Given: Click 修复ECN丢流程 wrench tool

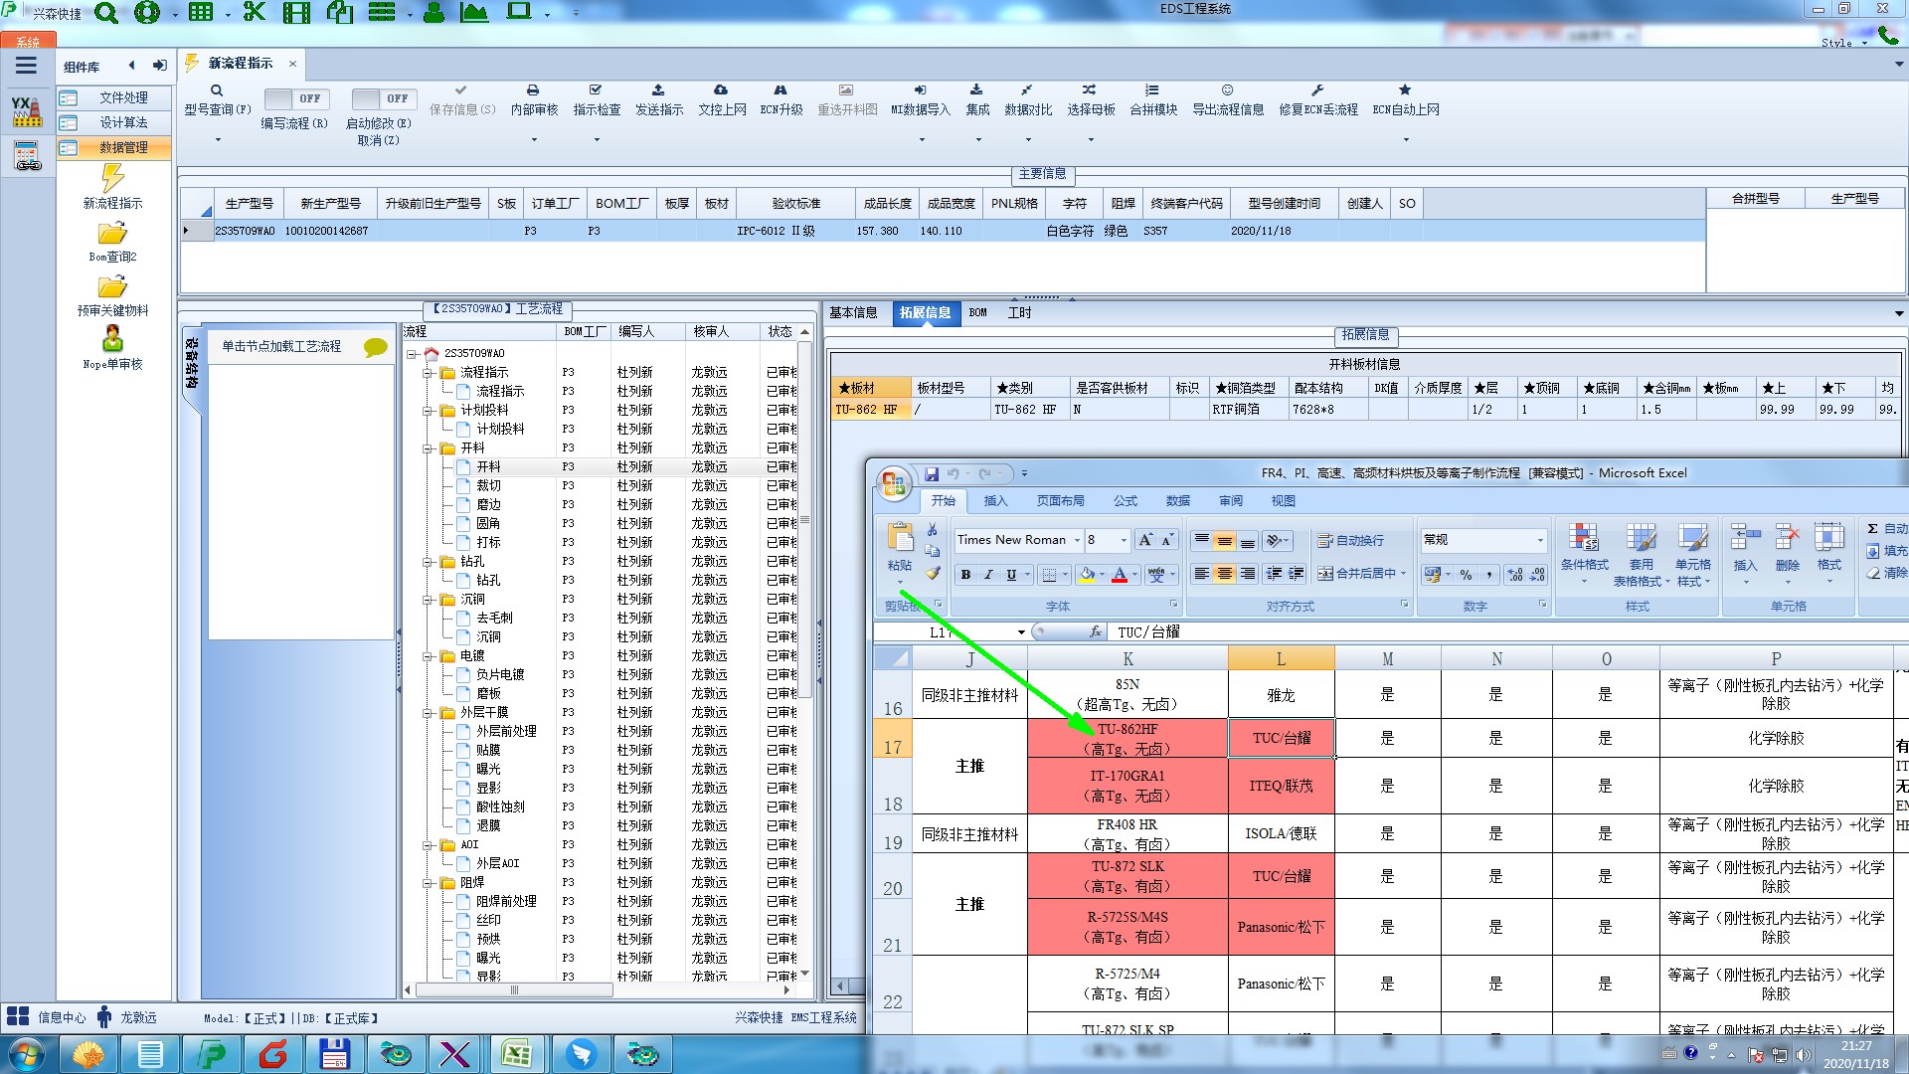Looking at the screenshot, I should 1318,101.
